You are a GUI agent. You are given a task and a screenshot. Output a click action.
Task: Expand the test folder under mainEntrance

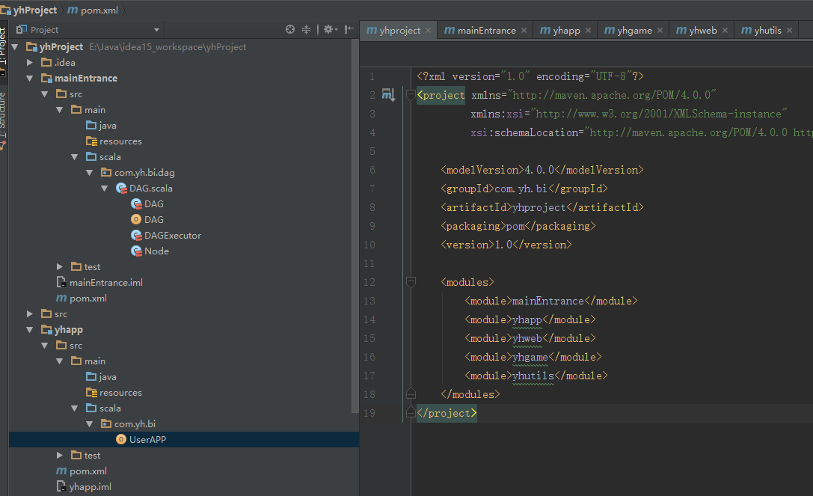(x=59, y=266)
